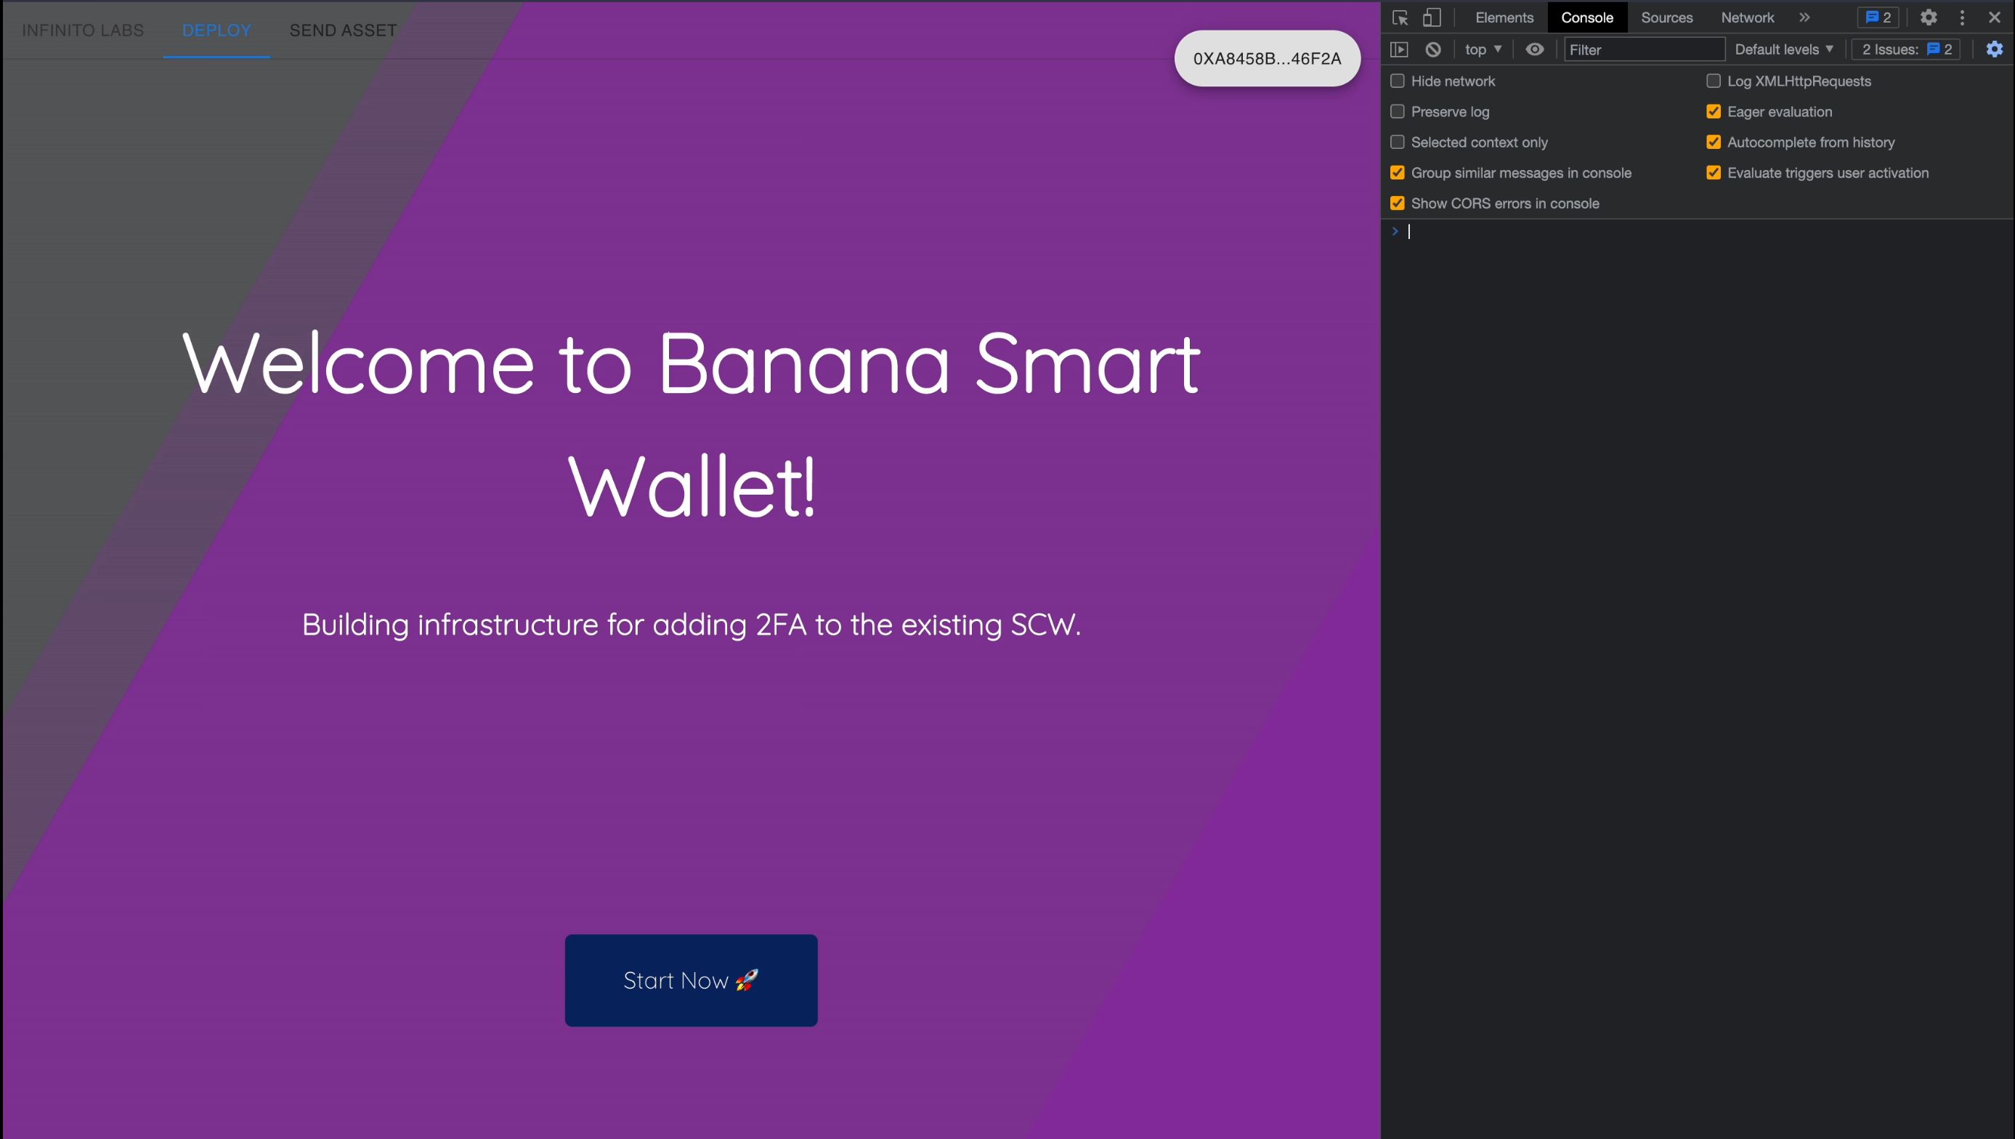Screen dimensions: 2015x1139
Task: Uncheck Group similar messages in console
Action: 1397,172
